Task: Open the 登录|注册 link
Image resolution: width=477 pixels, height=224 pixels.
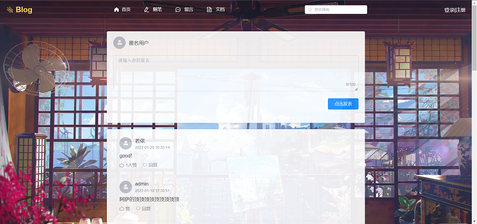Action: coord(454,10)
